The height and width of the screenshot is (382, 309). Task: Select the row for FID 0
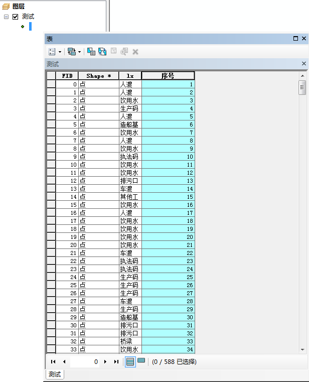click(x=51, y=84)
